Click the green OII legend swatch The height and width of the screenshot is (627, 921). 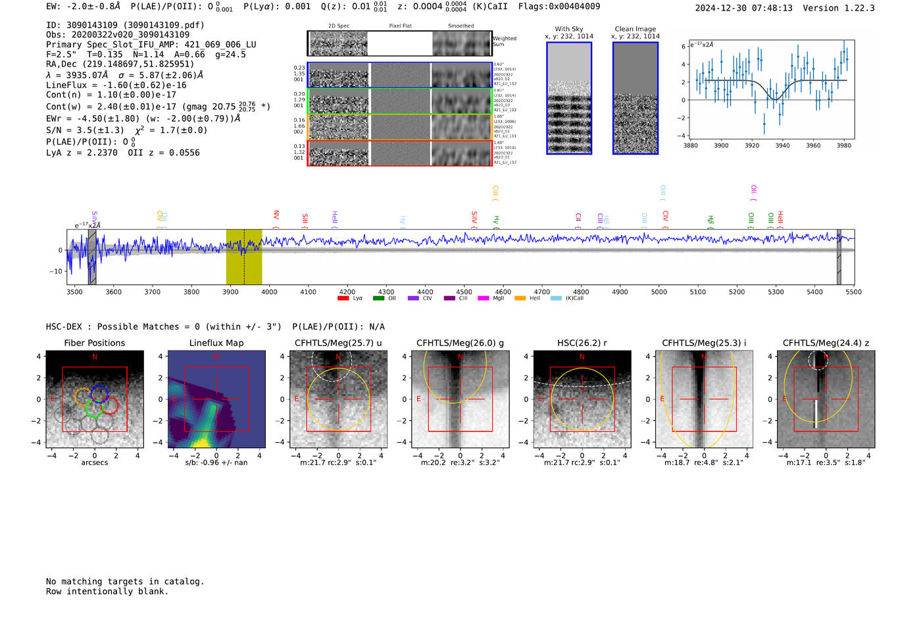click(x=378, y=298)
